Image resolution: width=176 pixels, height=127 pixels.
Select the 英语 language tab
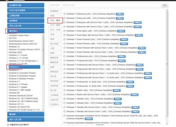click(x=55, y=16)
